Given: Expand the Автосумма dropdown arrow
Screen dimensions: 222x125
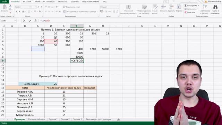Looking at the screenshot, I should click(x=198, y=6).
